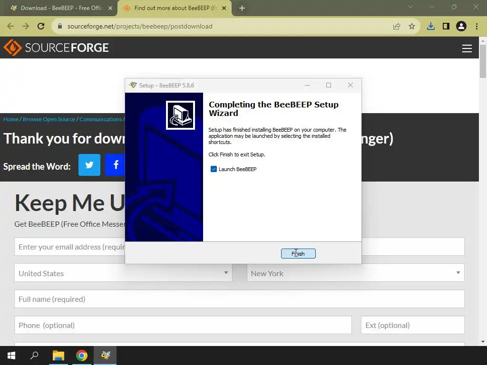The height and width of the screenshot is (365, 487).
Task: Follow the Communications breadcrumb link
Action: click(x=100, y=119)
